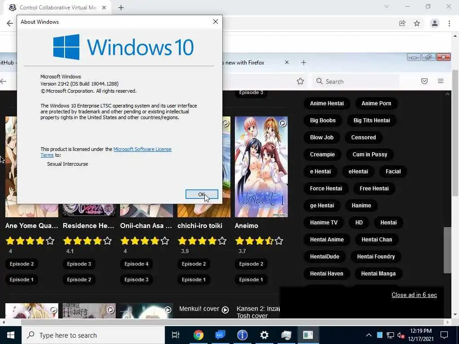Click the chichi-iro toiki title
459x344 pixels.
200,226
